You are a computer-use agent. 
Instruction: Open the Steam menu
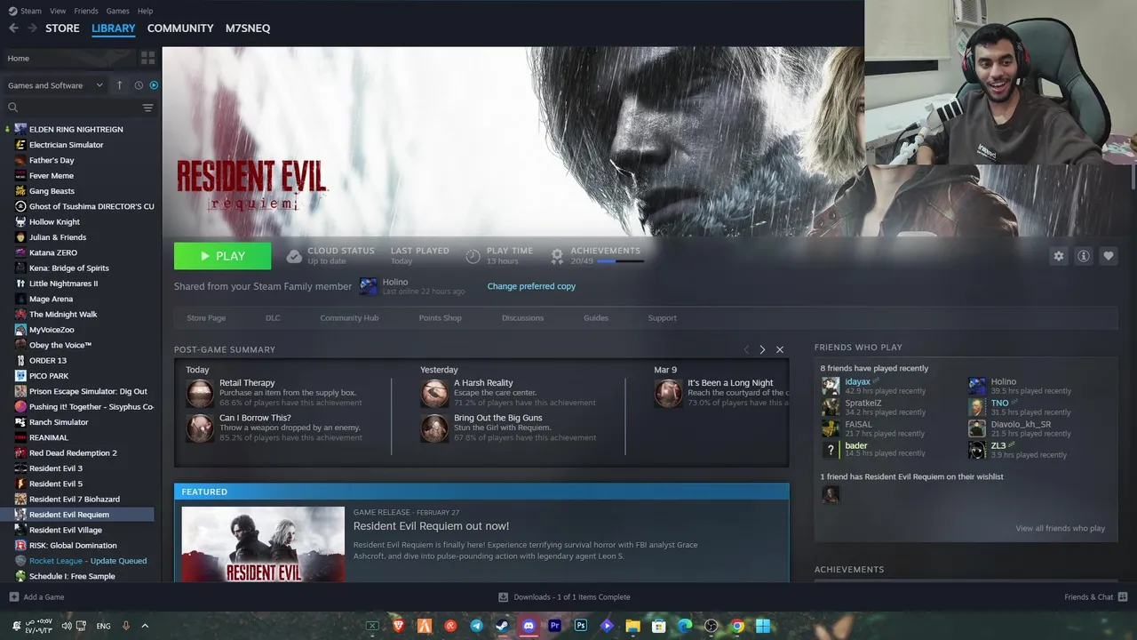pyautogui.click(x=25, y=11)
